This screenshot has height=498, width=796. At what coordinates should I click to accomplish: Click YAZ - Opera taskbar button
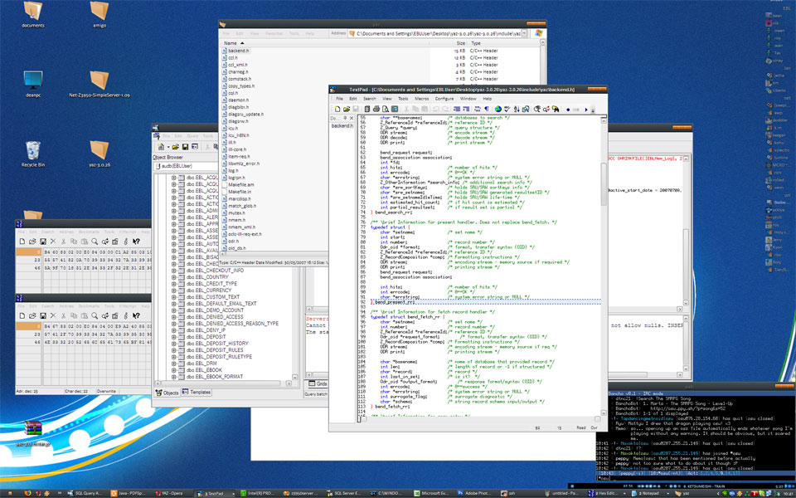tap(171, 493)
